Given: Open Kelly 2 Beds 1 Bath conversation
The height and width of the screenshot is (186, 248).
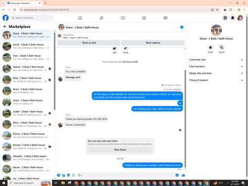Looking at the screenshot, I should (x=27, y=80).
